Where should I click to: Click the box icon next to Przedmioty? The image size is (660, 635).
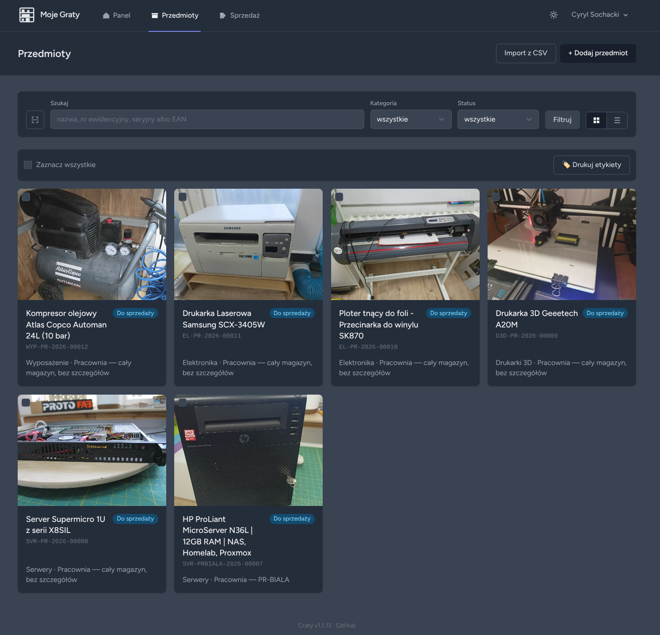(155, 15)
